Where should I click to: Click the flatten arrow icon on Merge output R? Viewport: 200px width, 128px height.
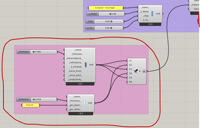click(144, 71)
